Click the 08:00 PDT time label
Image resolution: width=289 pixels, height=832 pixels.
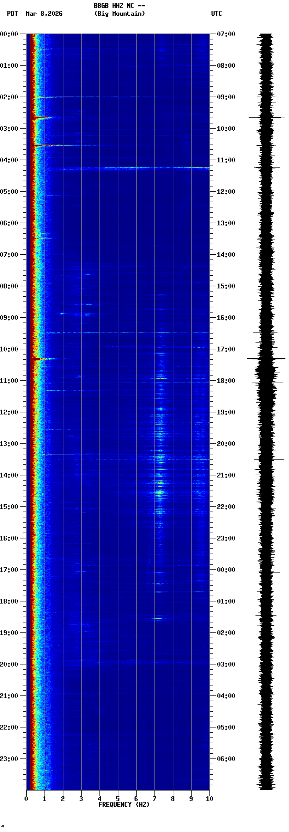pyautogui.click(x=9, y=286)
